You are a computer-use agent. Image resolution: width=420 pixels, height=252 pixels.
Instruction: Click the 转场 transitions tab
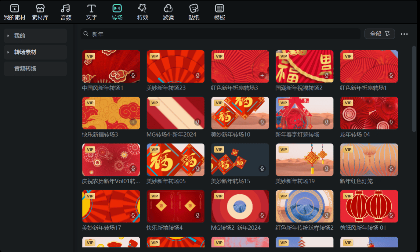click(117, 13)
